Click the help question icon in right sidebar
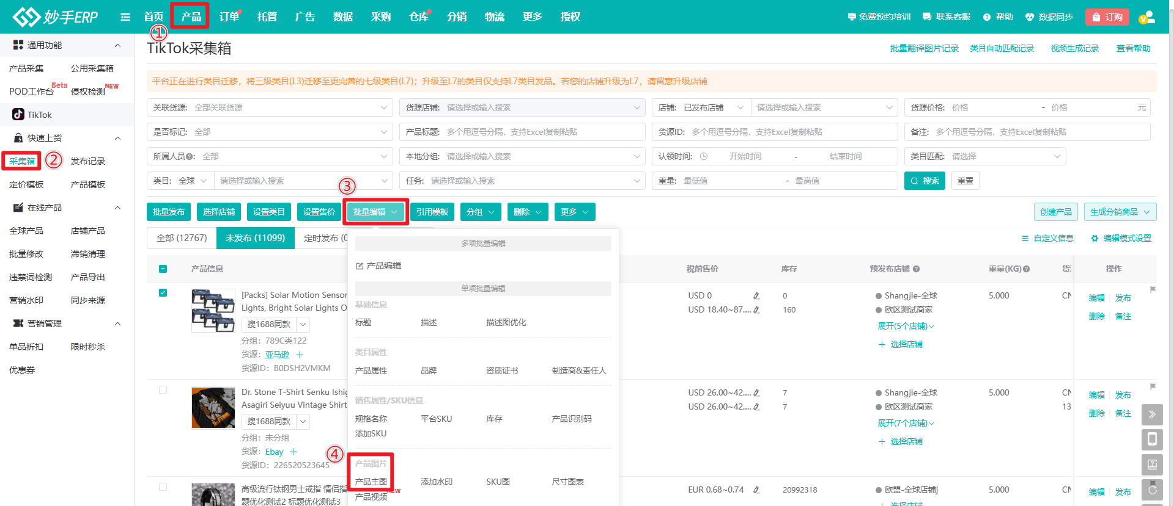This screenshot has width=1174, height=506. tap(1152, 464)
